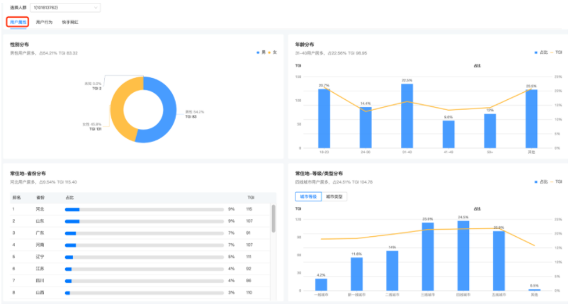The image size is (571, 307).
Task: Switch to the 用户属性 tab
Action: 18,23
